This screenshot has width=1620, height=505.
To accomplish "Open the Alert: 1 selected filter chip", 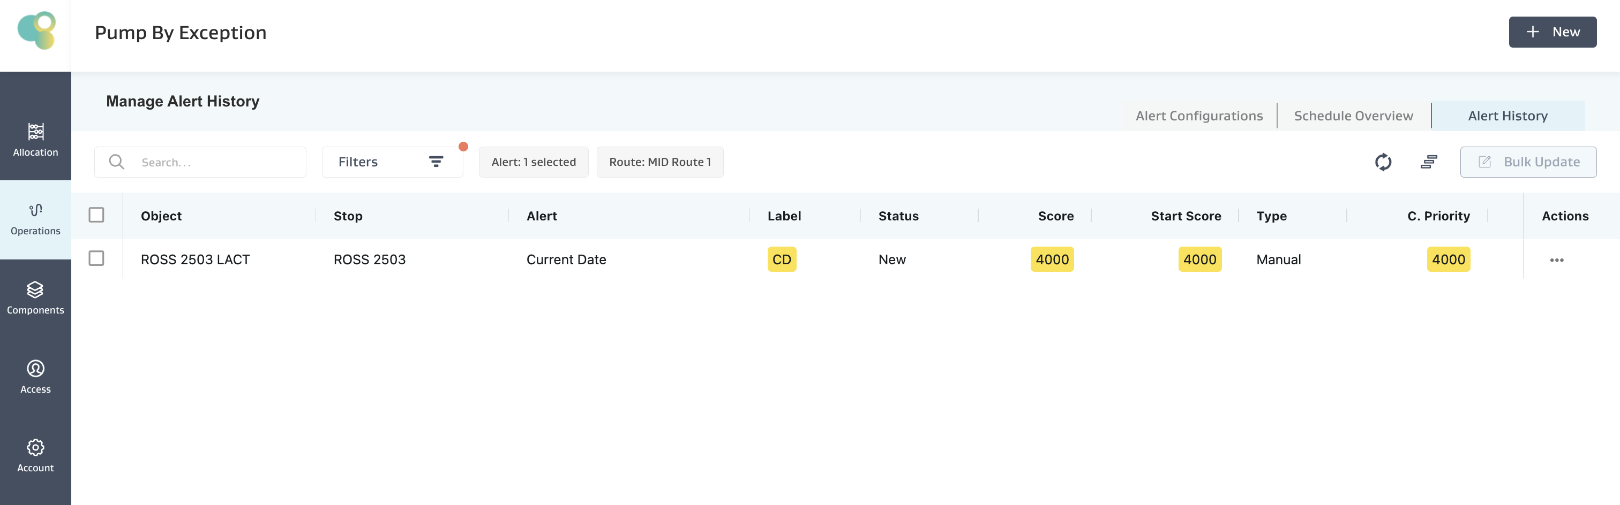I will pos(532,162).
